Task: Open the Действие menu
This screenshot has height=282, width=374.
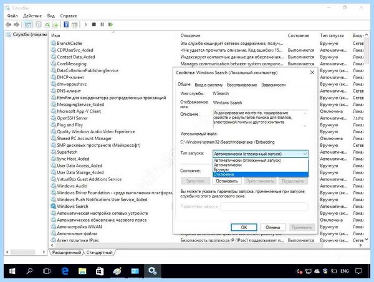Action: [32, 16]
